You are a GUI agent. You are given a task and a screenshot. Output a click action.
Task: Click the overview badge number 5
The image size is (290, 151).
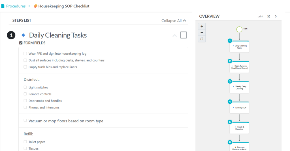click(230, 122)
